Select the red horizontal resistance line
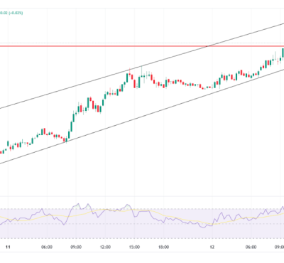The image size is (284, 263). (x=142, y=46)
